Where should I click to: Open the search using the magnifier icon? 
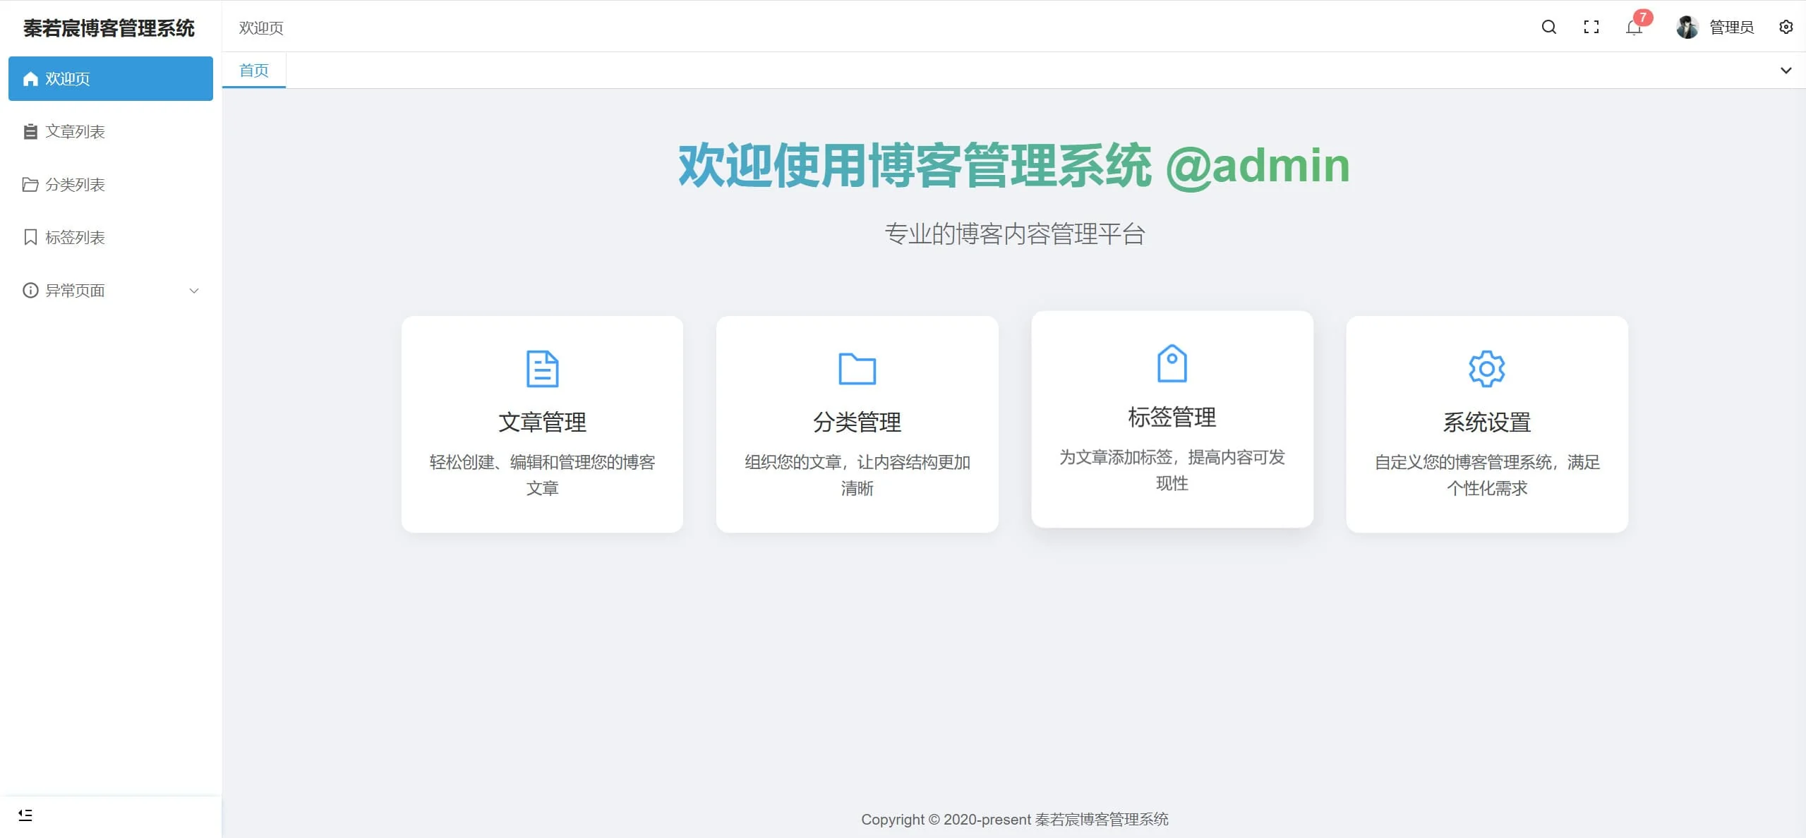click(x=1548, y=27)
